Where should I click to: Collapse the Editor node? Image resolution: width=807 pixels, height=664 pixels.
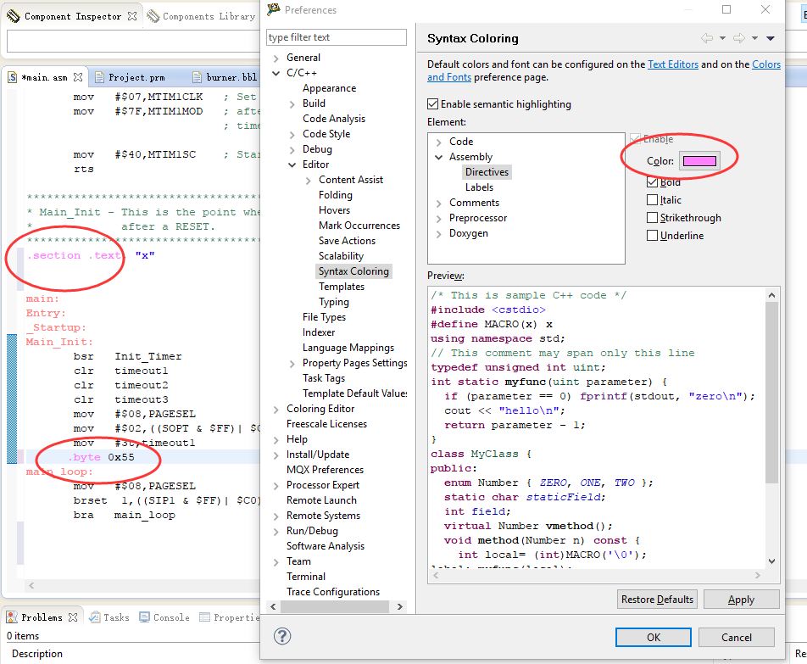point(292,165)
